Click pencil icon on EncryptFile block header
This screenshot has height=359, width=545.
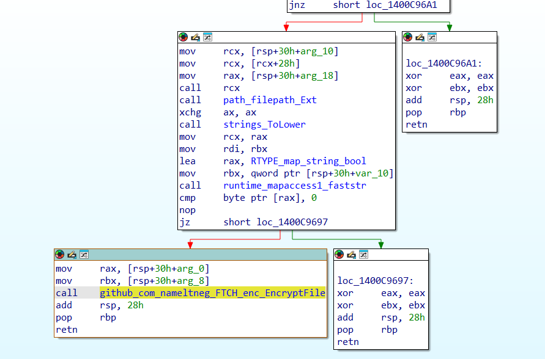click(x=72, y=255)
